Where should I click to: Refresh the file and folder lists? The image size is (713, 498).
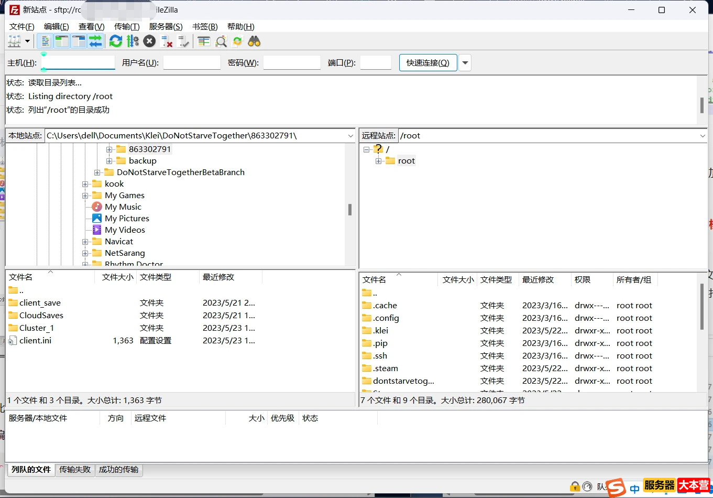(116, 41)
